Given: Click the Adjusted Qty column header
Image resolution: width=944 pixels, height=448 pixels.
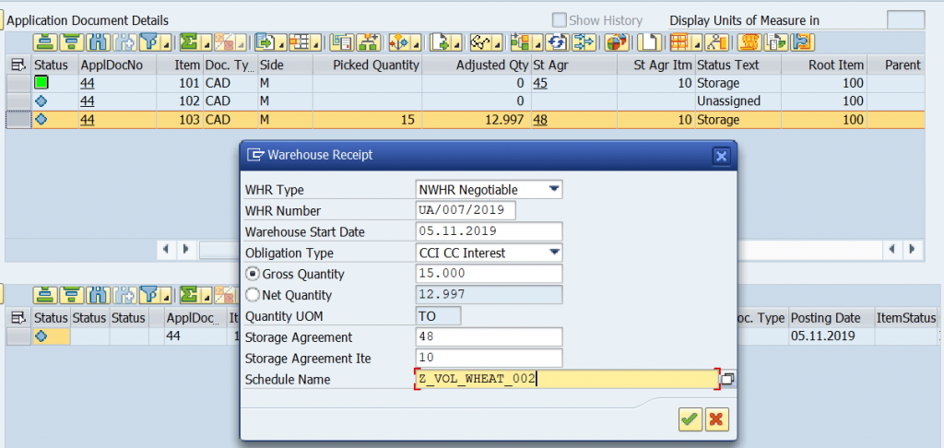Looking at the screenshot, I should (x=476, y=65).
